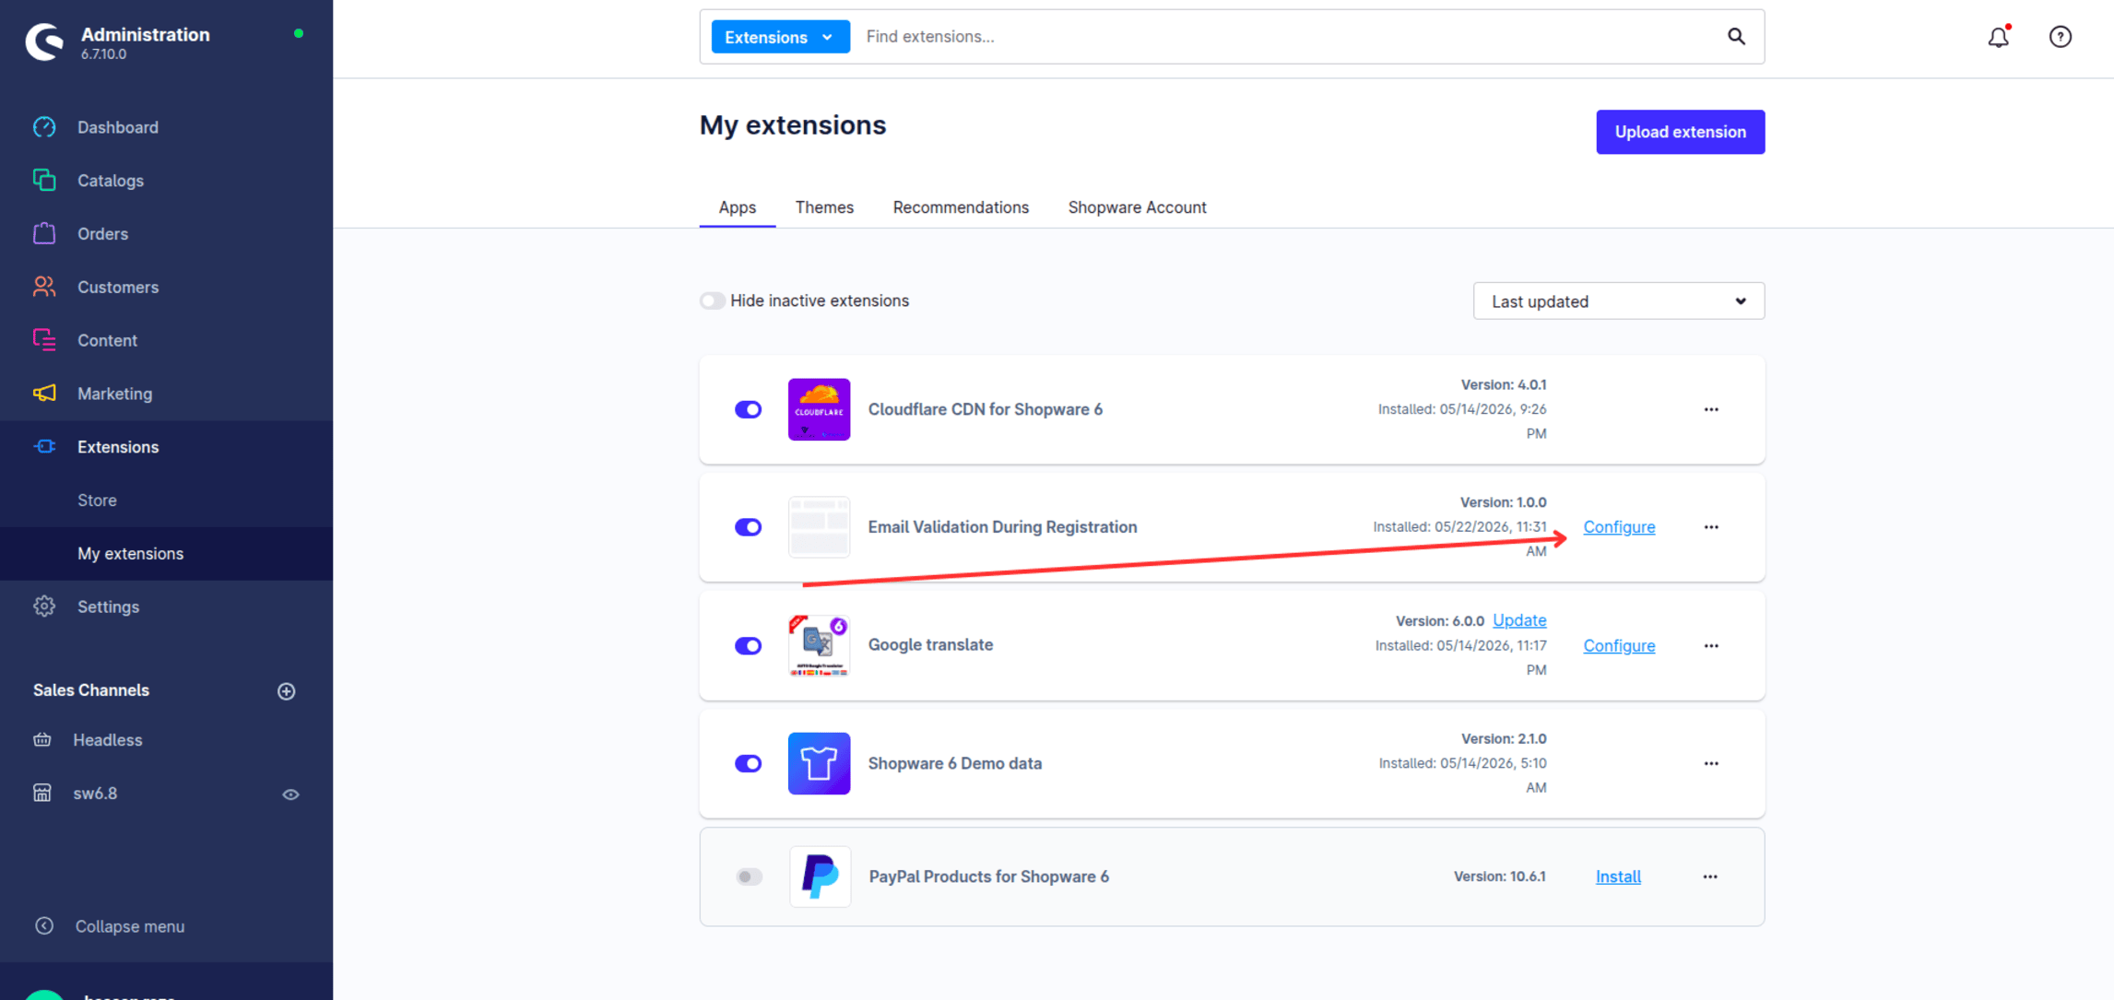Open Cloudflare CDN three-dot menu

1711,409
